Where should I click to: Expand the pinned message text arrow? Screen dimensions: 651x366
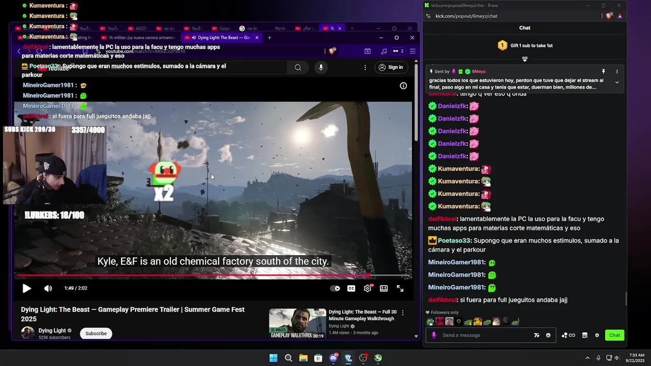pos(617,82)
